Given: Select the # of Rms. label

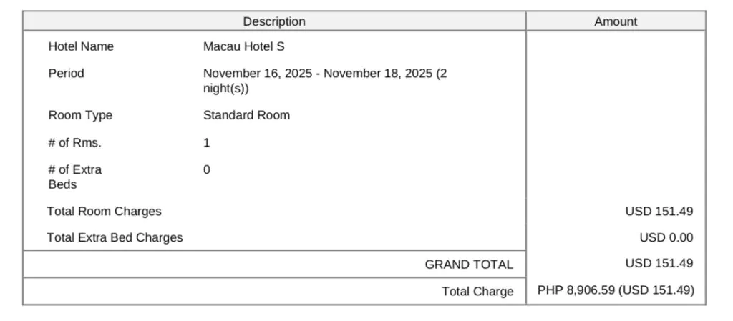Looking at the screenshot, I should pyautogui.click(x=75, y=142).
